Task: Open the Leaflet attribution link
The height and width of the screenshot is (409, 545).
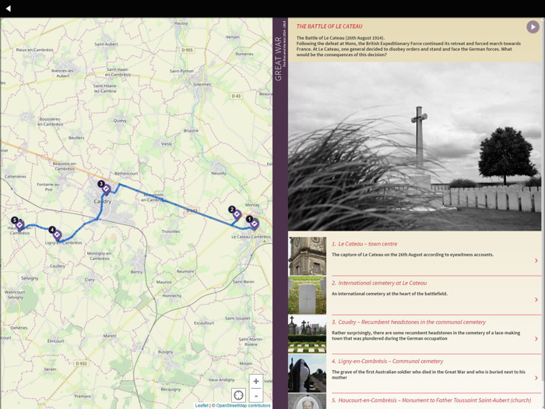Action: coord(202,406)
